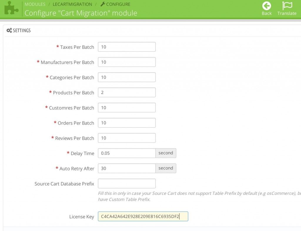Click the database prefix help text
301x231 pixels.
[199, 196]
